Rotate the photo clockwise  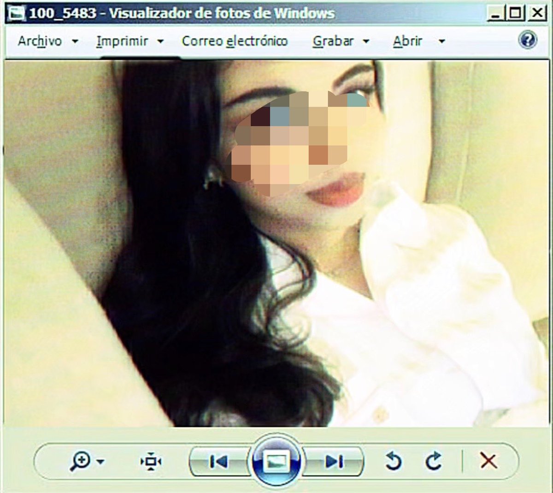coord(433,461)
